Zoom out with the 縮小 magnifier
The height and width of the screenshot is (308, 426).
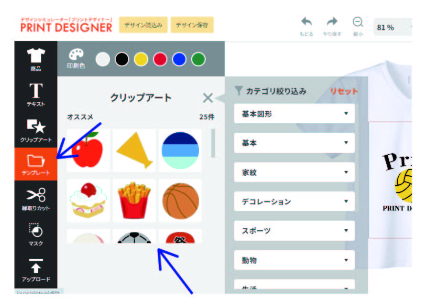click(358, 25)
